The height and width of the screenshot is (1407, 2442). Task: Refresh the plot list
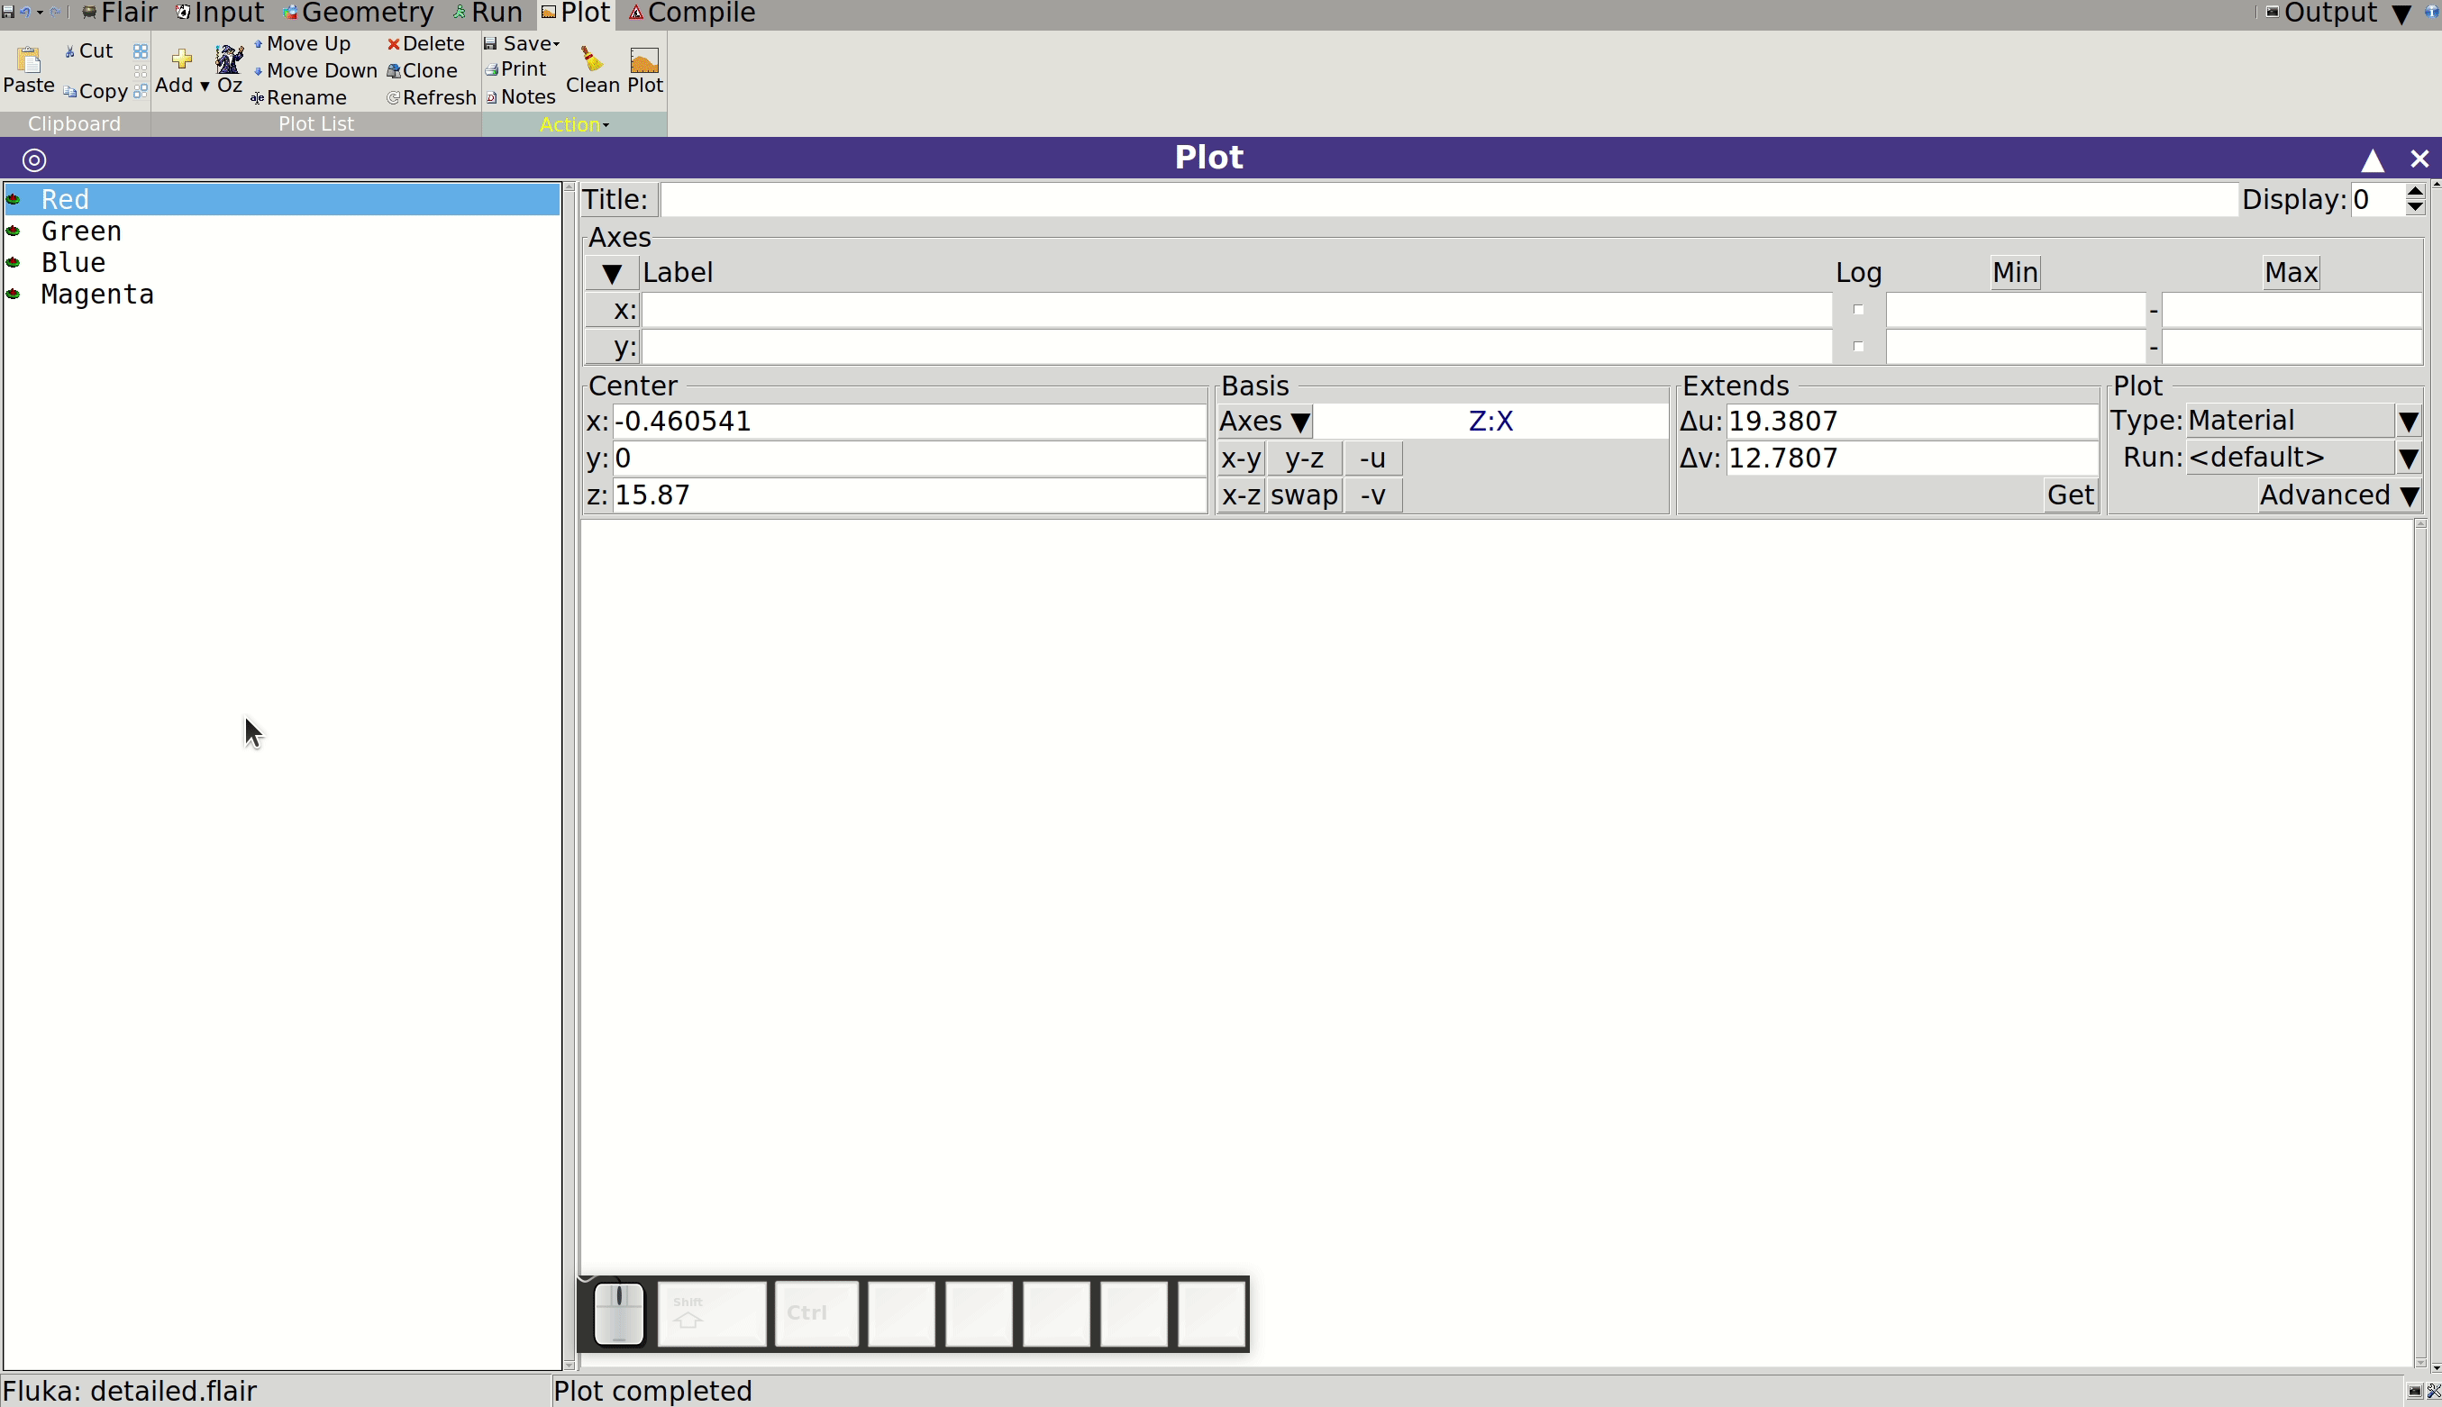click(431, 97)
